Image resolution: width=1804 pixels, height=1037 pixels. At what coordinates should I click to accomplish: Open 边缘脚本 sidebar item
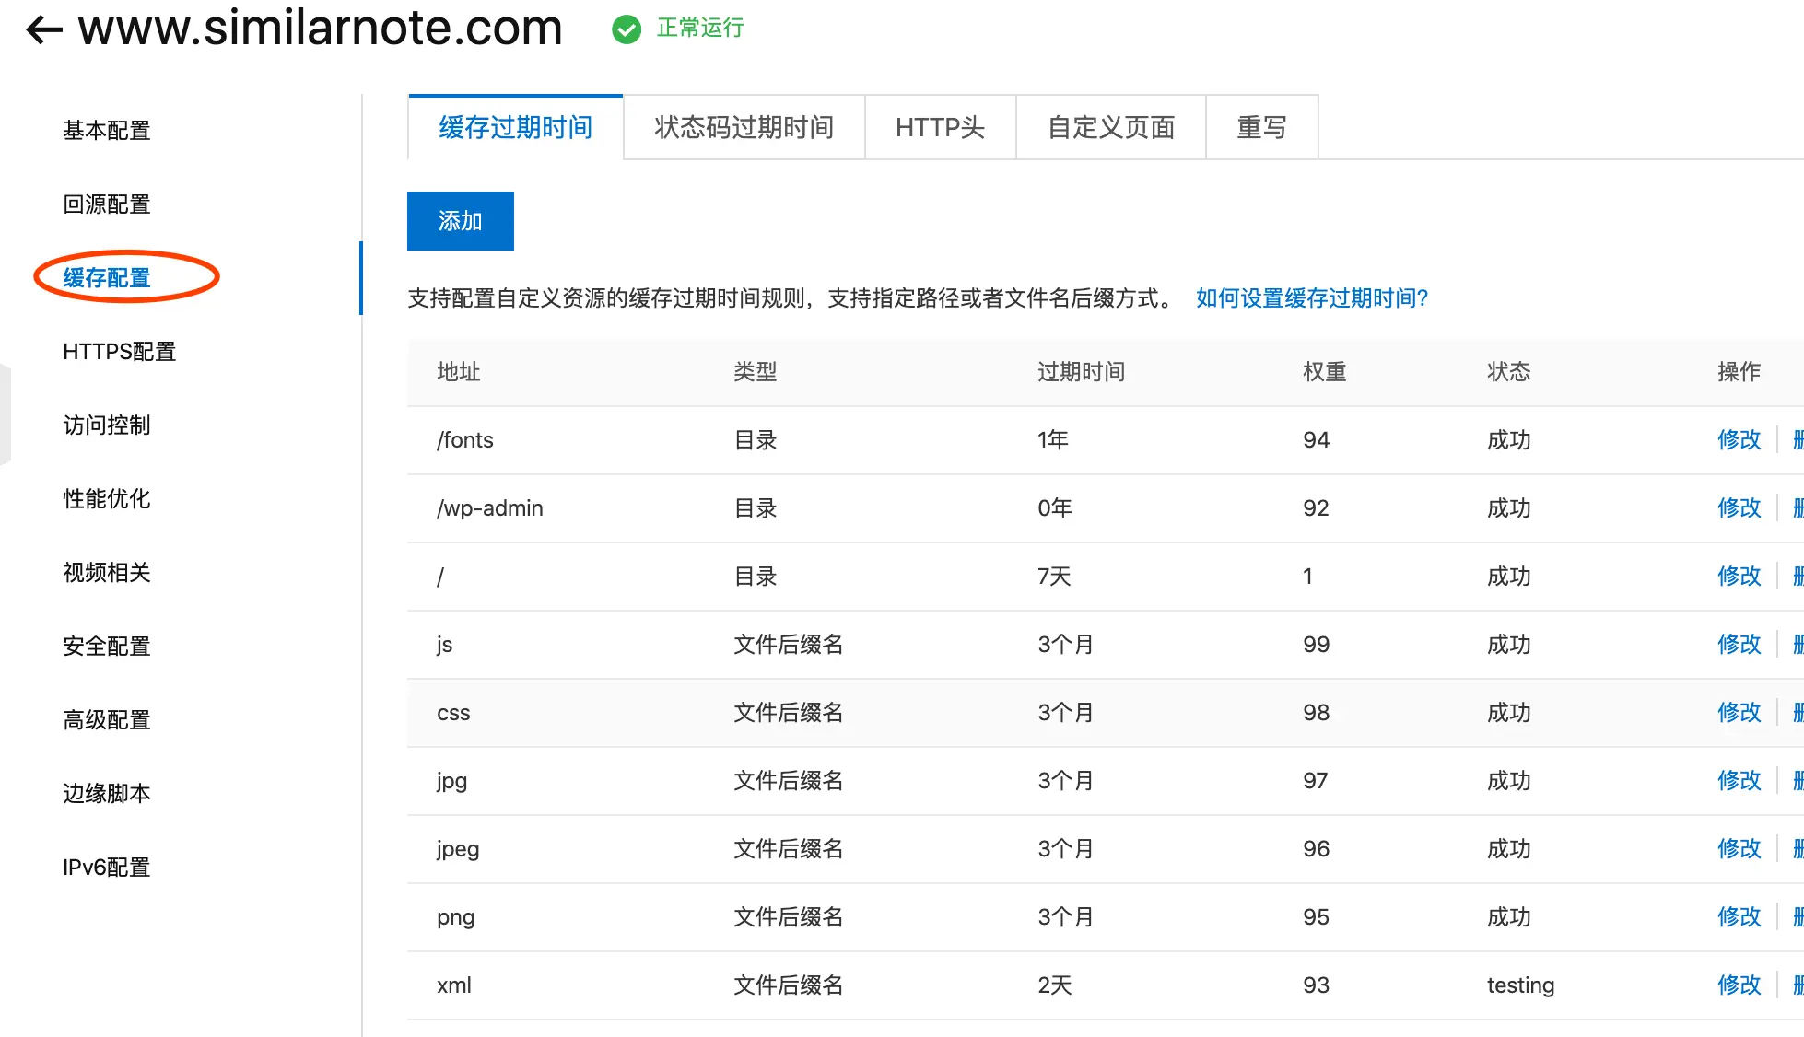[x=107, y=794]
